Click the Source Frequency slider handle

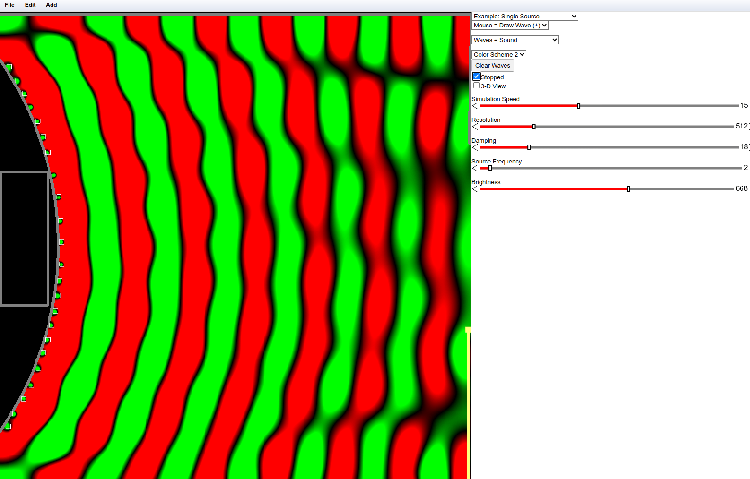tap(490, 168)
